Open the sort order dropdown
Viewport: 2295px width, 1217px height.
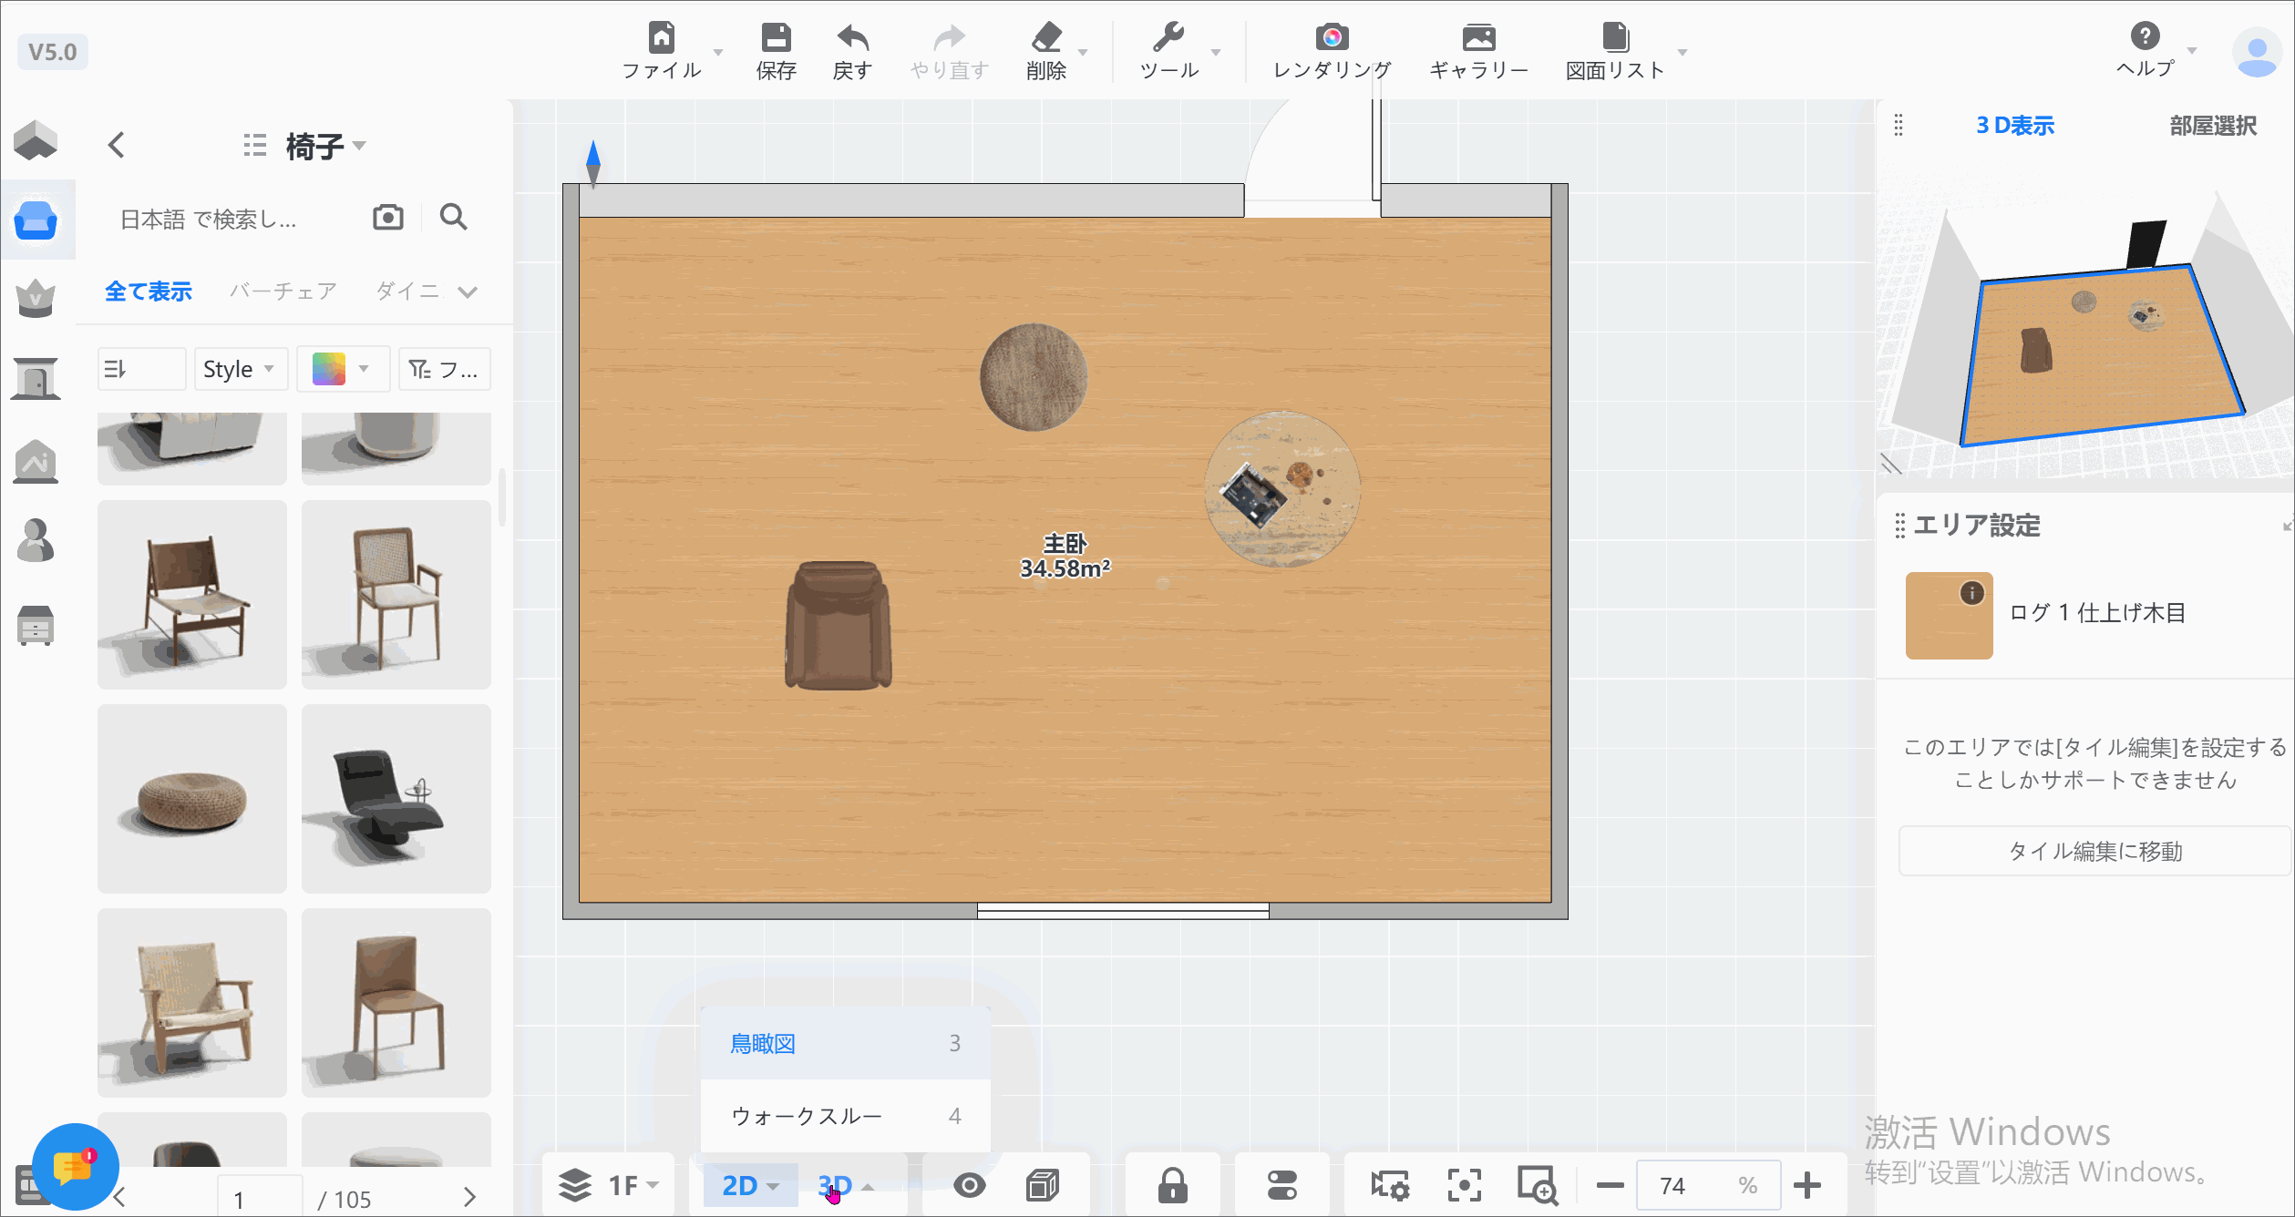(x=141, y=369)
